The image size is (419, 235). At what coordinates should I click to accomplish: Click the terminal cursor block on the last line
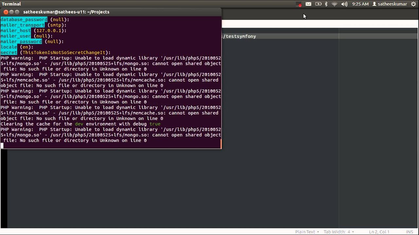coord(2,146)
